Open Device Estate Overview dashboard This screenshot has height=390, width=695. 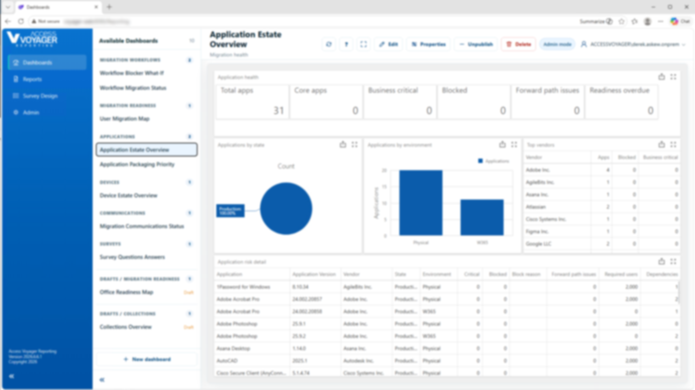147,196
